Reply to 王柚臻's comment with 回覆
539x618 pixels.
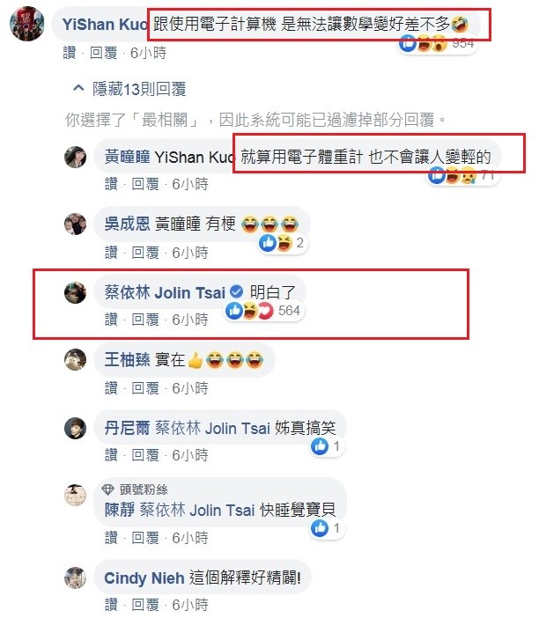(145, 388)
